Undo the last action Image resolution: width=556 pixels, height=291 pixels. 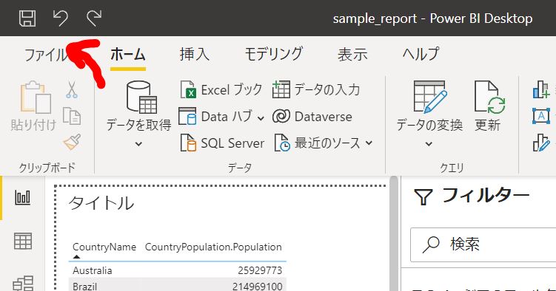(x=60, y=18)
